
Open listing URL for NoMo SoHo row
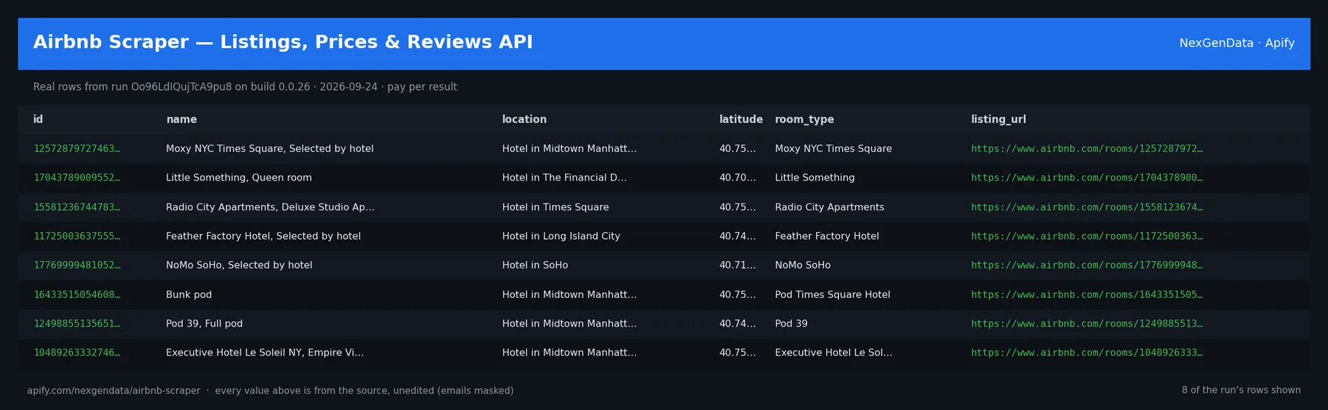pos(1087,265)
